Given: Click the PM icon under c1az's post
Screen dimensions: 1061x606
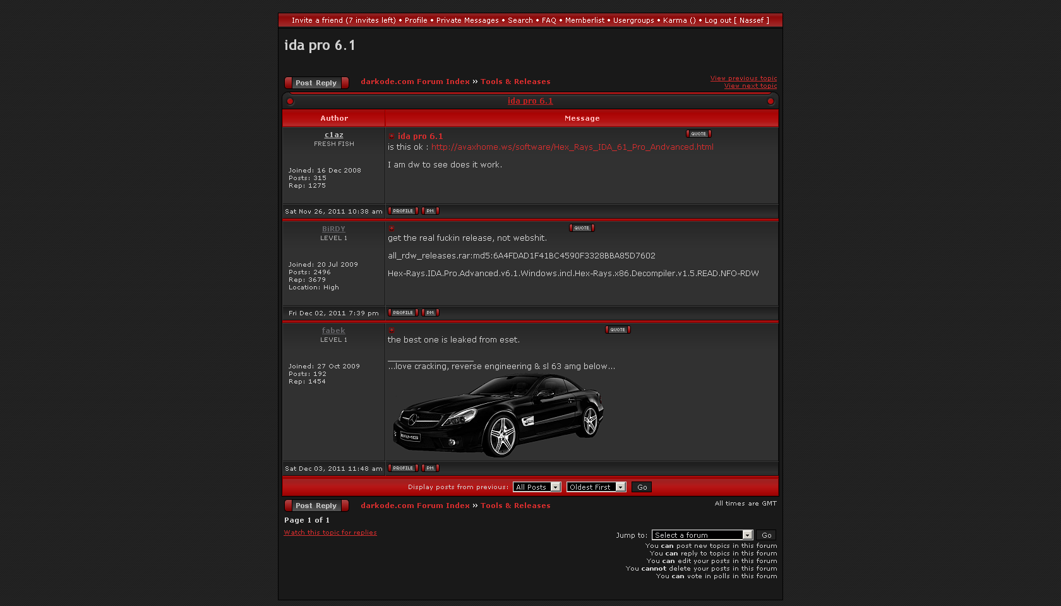Looking at the screenshot, I should pyautogui.click(x=430, y=211).
